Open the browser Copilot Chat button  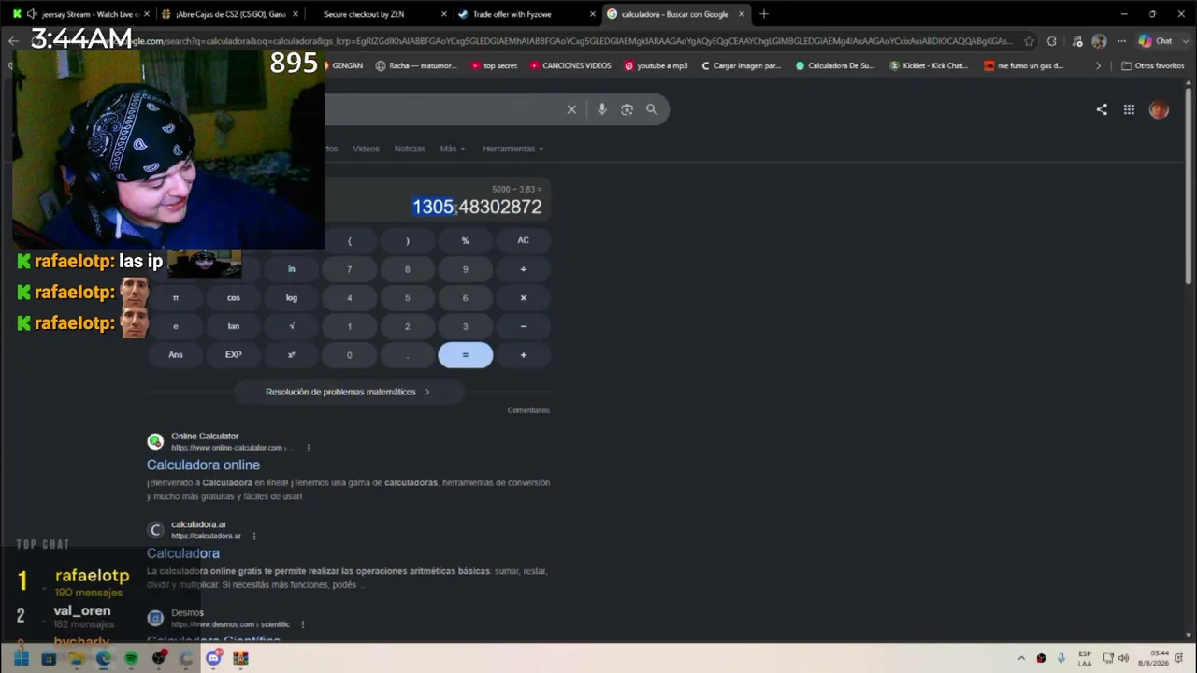pyautogui.click(x=1156, y=41)
